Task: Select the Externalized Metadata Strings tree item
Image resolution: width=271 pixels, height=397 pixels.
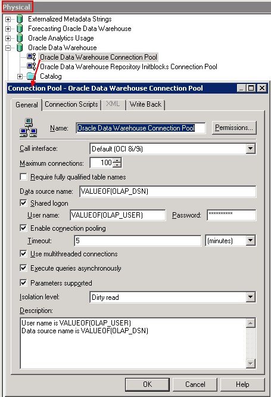Action: coord(70,19)
